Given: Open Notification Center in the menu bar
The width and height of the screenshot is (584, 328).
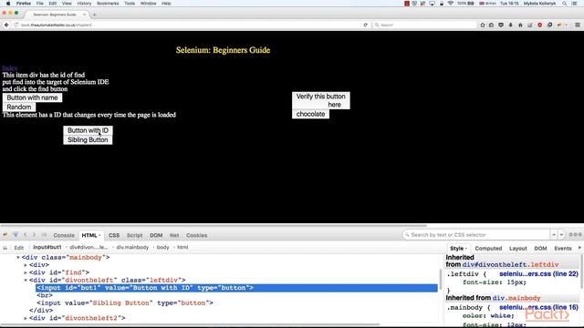Looking at the screenshot, I should (575, 4).
